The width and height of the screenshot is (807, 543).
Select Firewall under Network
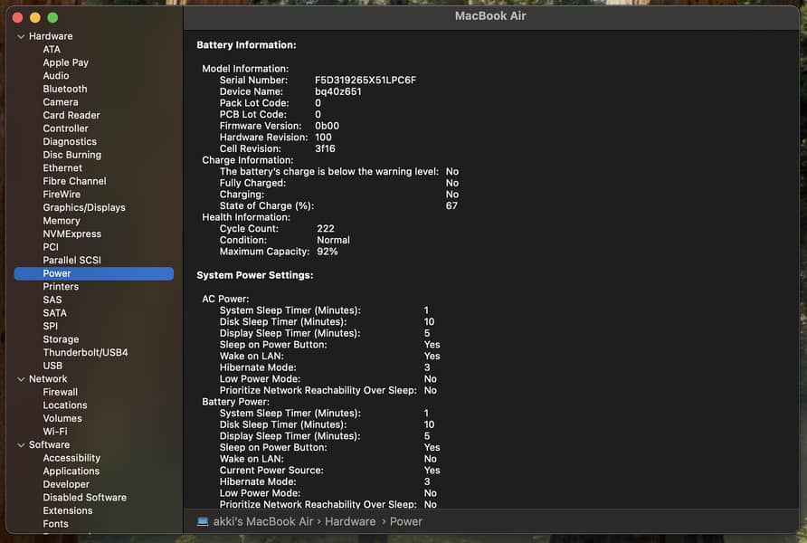point(61,392)
